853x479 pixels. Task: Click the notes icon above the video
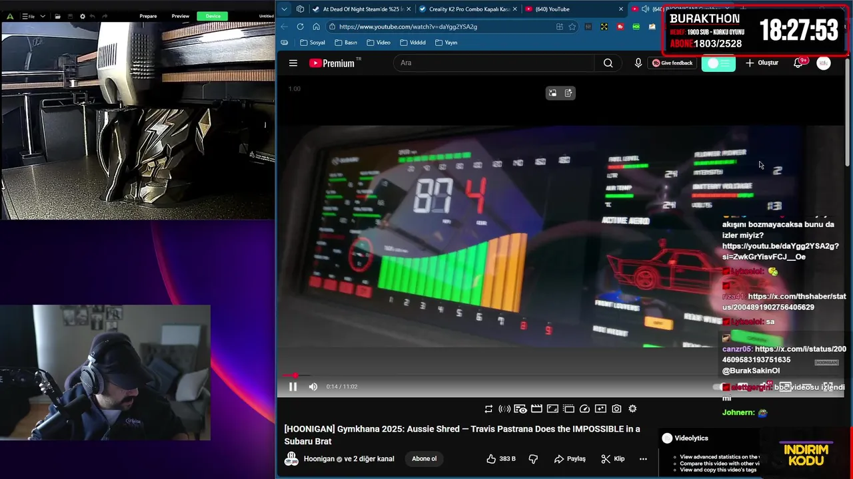(568, 93)
